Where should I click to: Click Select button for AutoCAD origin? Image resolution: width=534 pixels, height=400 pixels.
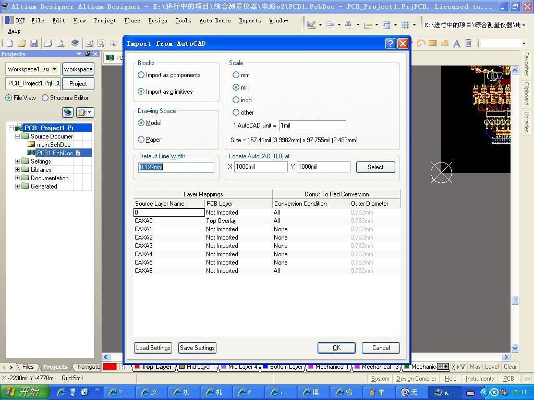pyautogui.click(x=375, y=167)
